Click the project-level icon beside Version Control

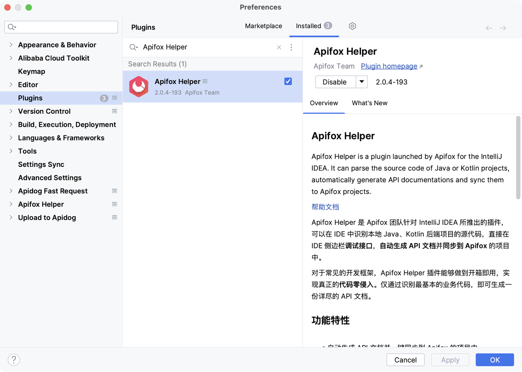[x=115, y=111]
